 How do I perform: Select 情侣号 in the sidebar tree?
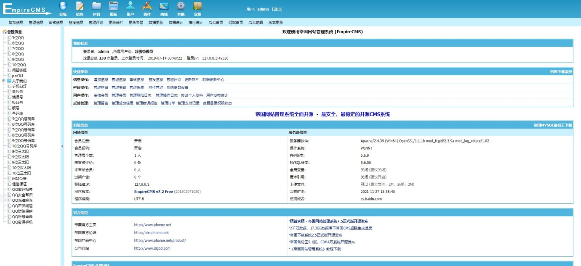(17, 97)
